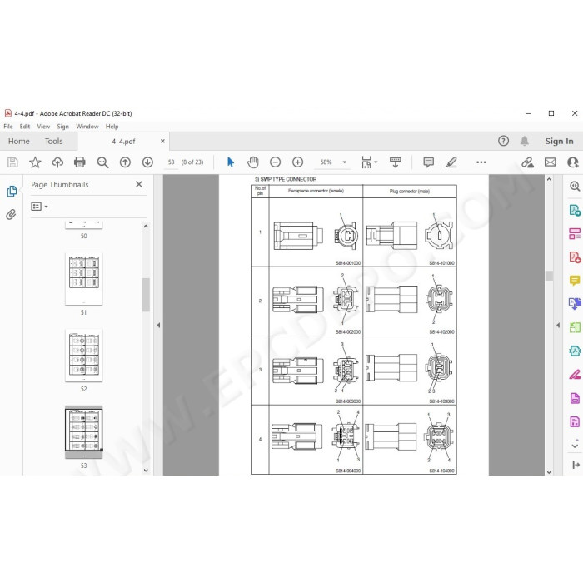
Task: Click document scrollbar down arrow
Action: [549, 472]
